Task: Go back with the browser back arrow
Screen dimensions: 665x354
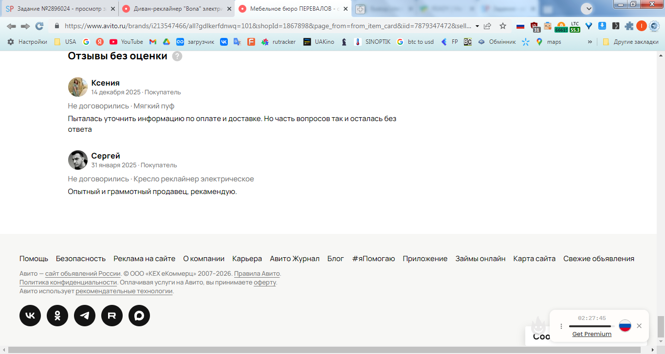Action: coord(11,26)
